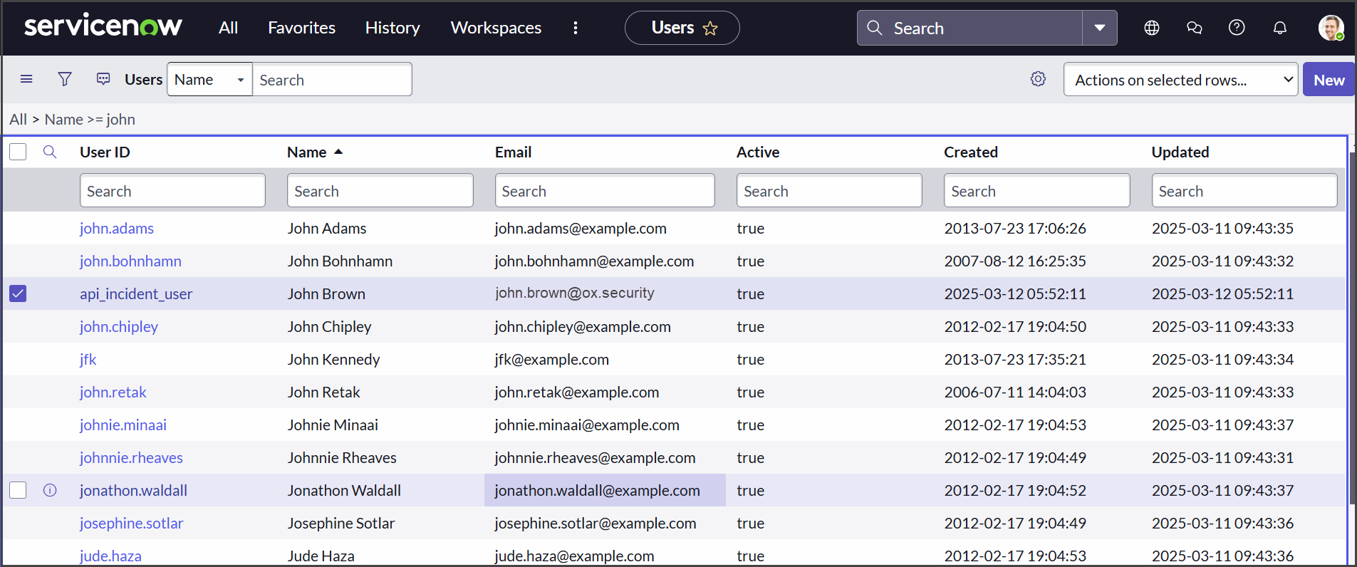
Task: Click the globe scope picker icon
Action: coord(1152,28)
